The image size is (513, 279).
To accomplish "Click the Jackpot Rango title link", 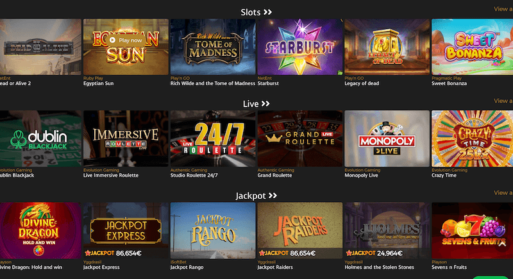I will [187, 267].
